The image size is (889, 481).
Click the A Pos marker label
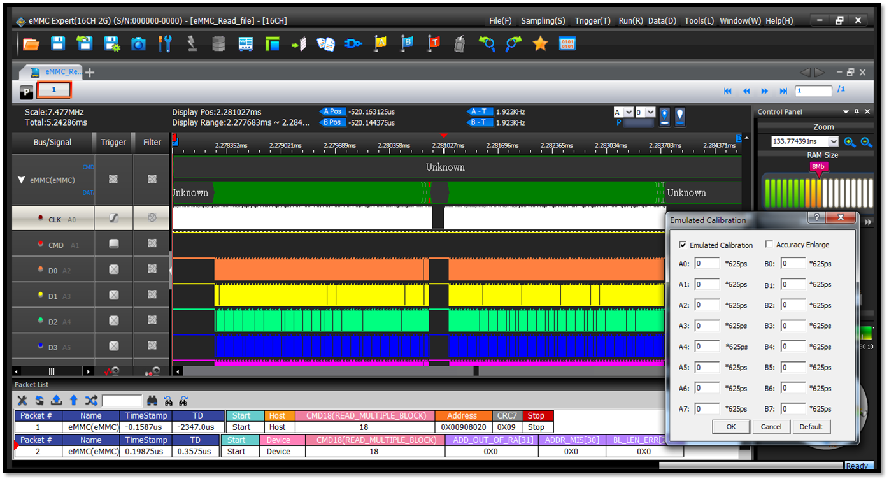[332, 111]
